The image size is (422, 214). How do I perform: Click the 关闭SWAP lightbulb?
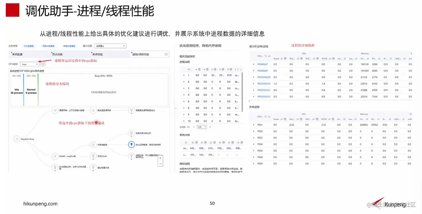point(93,156)
